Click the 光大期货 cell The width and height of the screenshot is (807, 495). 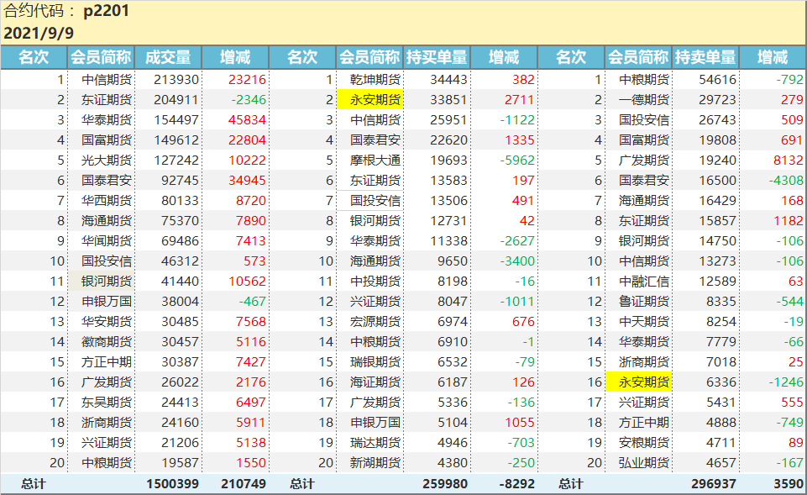pyautogui.click(x=107, y=161)
